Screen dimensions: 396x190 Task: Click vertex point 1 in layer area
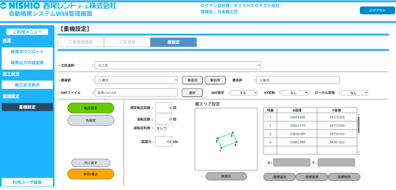tap(221, 148)
